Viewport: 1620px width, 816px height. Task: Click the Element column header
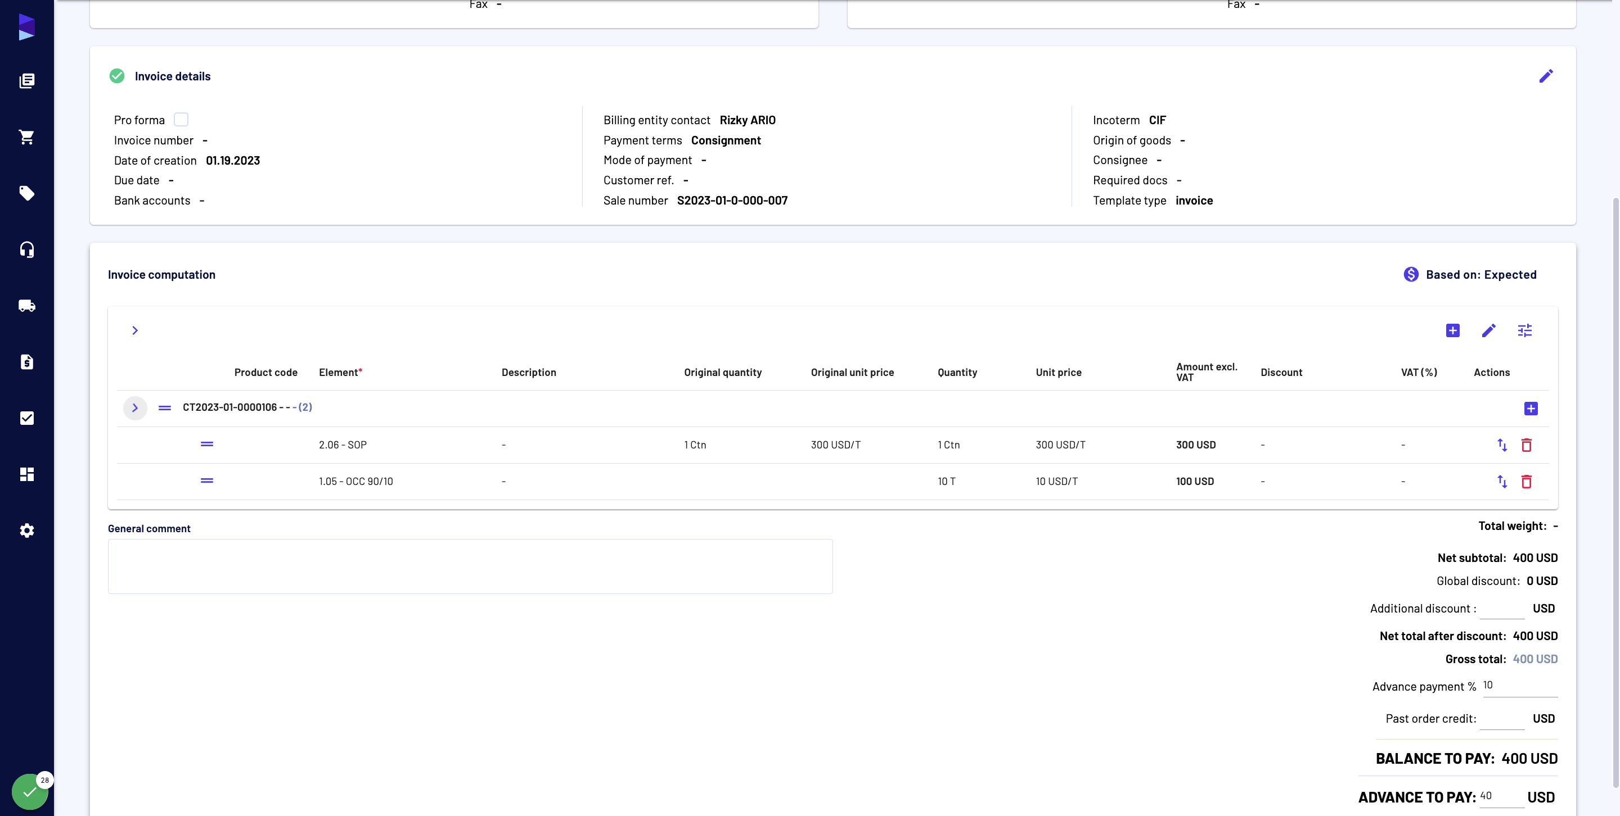tap(340, 373)
